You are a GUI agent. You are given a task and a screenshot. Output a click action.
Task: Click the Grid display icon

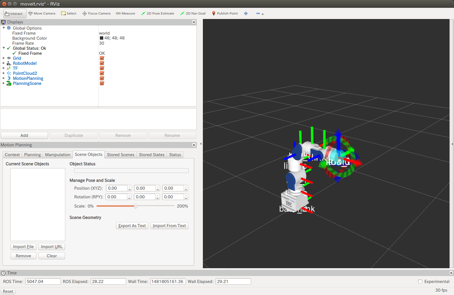pyautogui.click(x=9, y=58)
